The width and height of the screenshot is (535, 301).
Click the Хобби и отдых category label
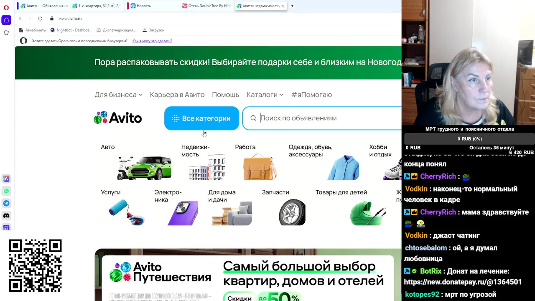(380, 150)
